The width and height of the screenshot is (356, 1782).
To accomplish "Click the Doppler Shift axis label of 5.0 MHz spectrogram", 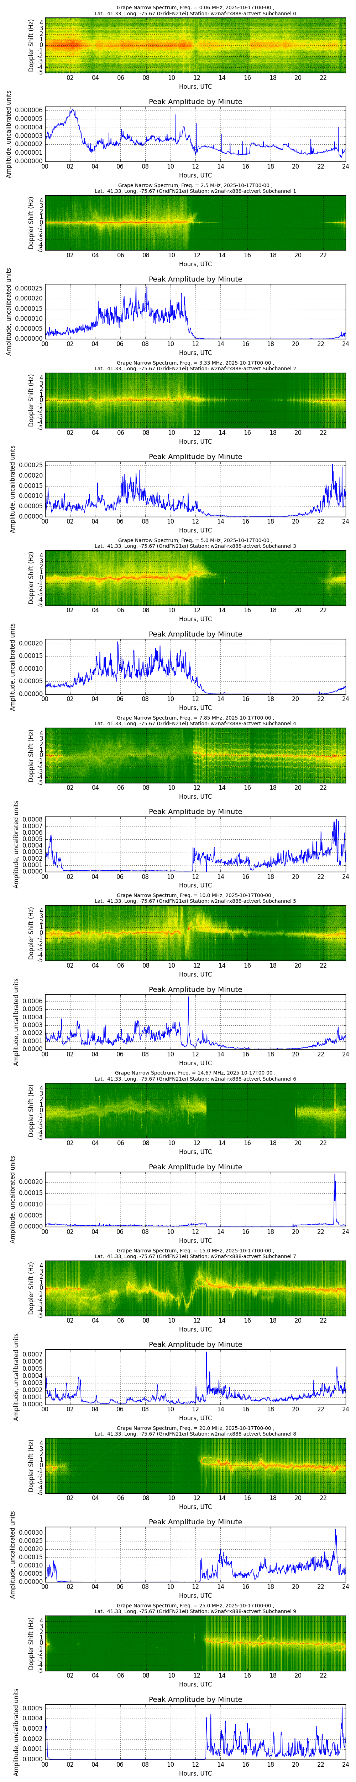I will pos(32,577).
